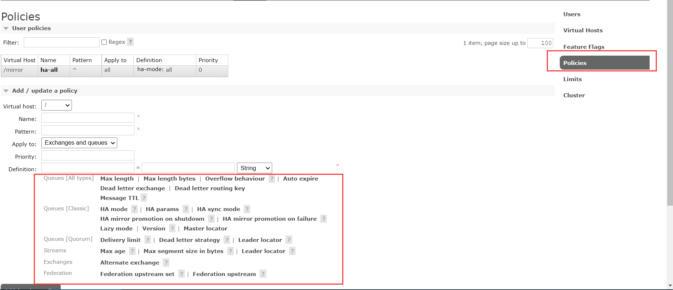This screenshot has width=673, height=290.
Task: Insert the Version definition key
Action: (154, 229)
